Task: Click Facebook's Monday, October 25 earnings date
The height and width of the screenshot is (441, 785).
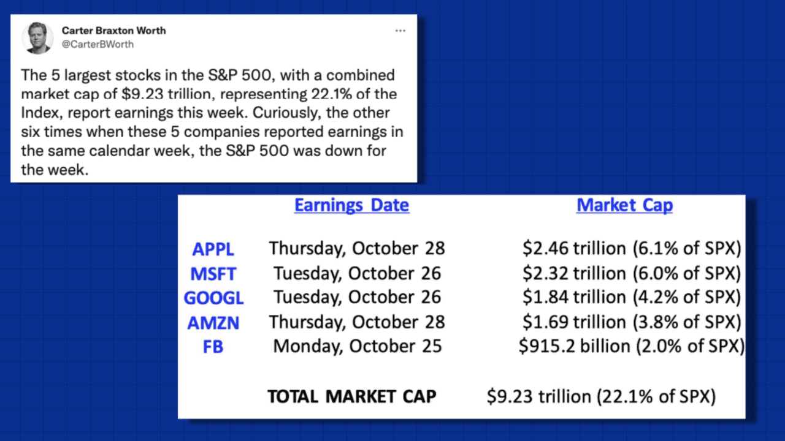Action: [x=357, y=346]
